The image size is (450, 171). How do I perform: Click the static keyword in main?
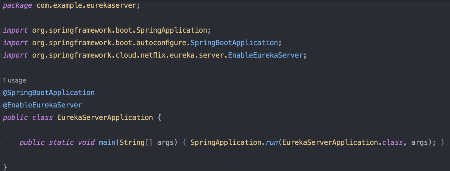[61, 142]
